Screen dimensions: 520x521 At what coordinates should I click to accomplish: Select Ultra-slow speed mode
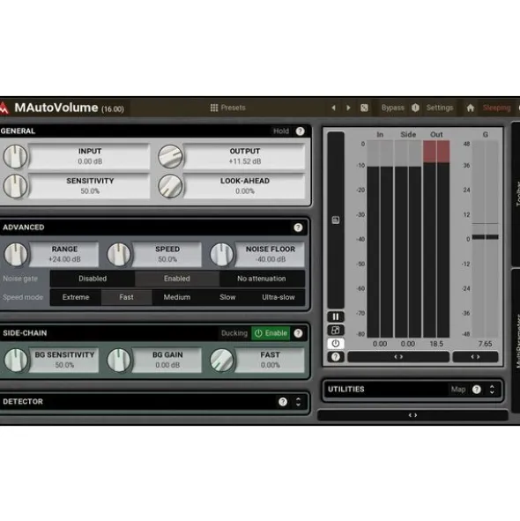pos(279,297)
